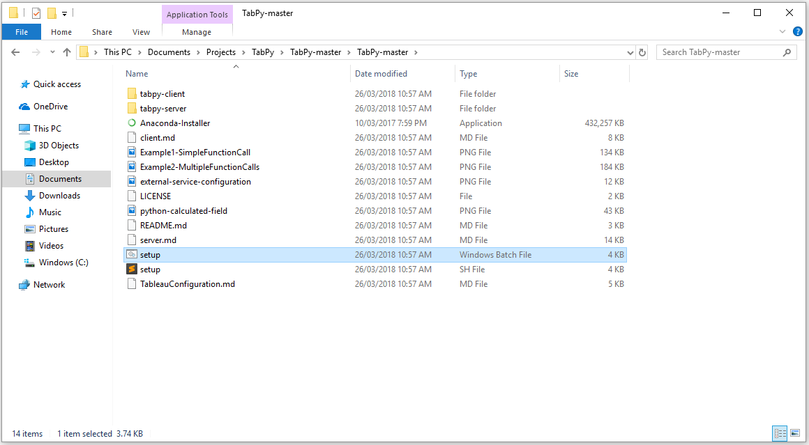The width and height of the screenshot is (809, 445).
Task: Select the TableauConfiguration.md file icon
Action: click(132, 284)
